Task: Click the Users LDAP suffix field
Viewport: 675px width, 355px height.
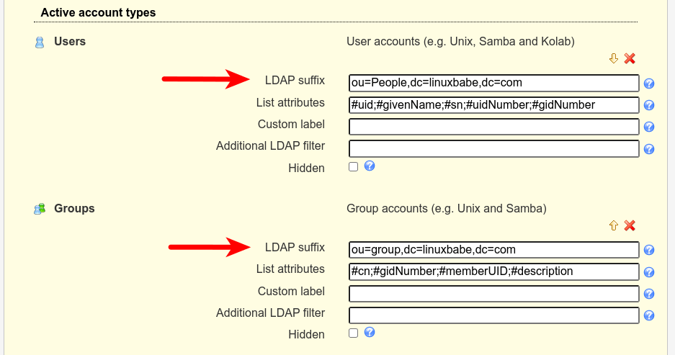Action: (x=493, y=83)
